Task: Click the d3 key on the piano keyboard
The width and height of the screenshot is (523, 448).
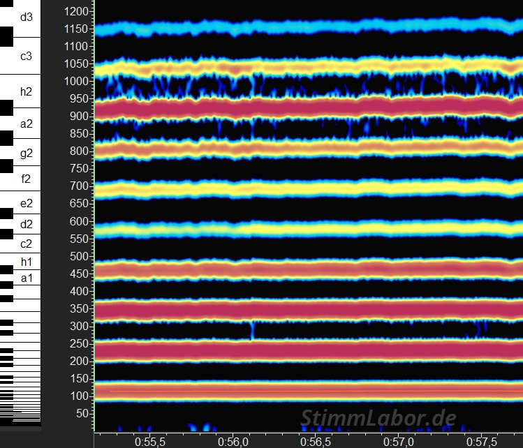Action: [27, 16]
